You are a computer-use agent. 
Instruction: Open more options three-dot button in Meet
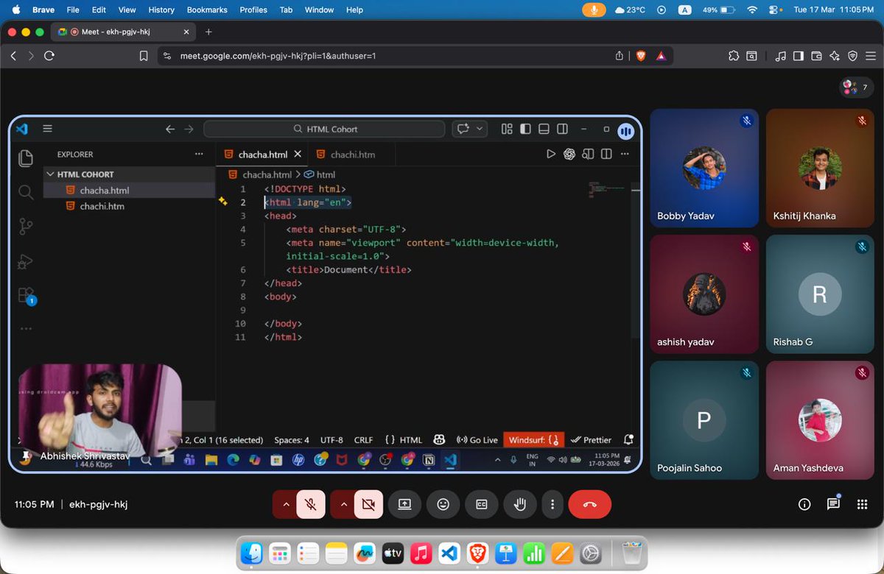(x=552, y=504)
